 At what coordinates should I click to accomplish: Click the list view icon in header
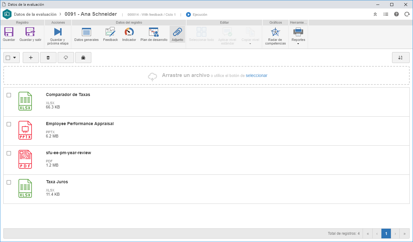click(x=386, y=14)
